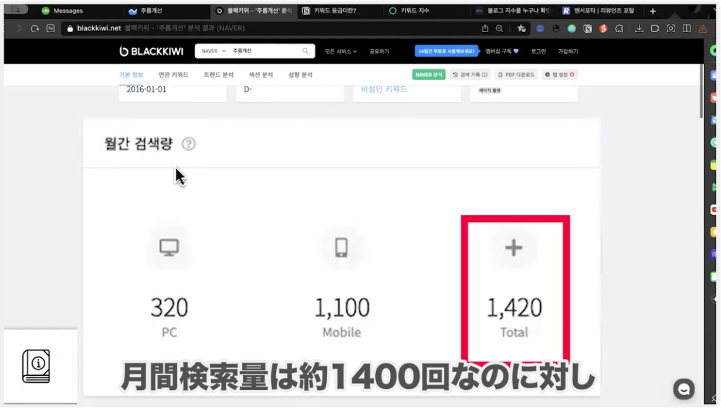Open the NAVER search engine dropdown

coord(213,52)
